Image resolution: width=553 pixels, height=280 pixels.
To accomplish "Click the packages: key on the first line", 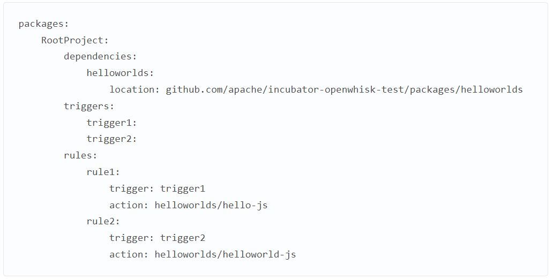I will tap(44, 24).
